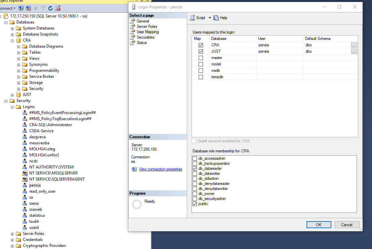372x249 pixels.
Task: Click the OK button
Action: point(319,225)
